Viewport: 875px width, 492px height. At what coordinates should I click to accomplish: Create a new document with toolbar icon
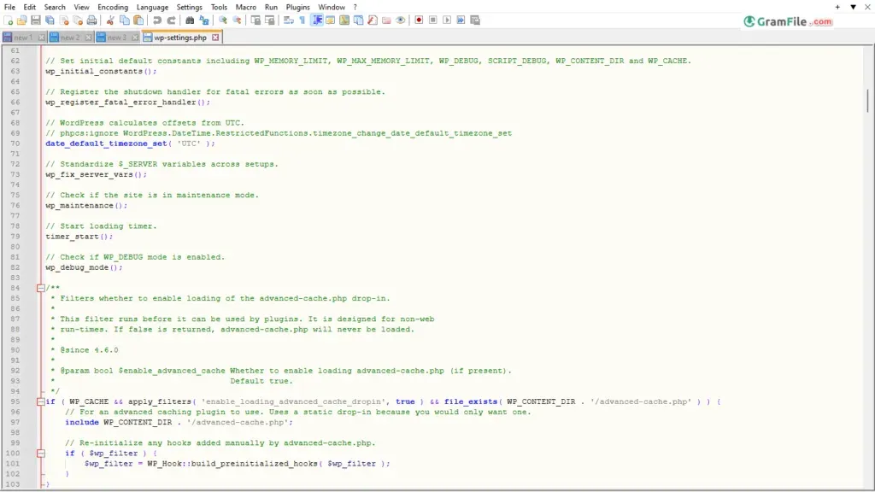click(x=9, y=20)
